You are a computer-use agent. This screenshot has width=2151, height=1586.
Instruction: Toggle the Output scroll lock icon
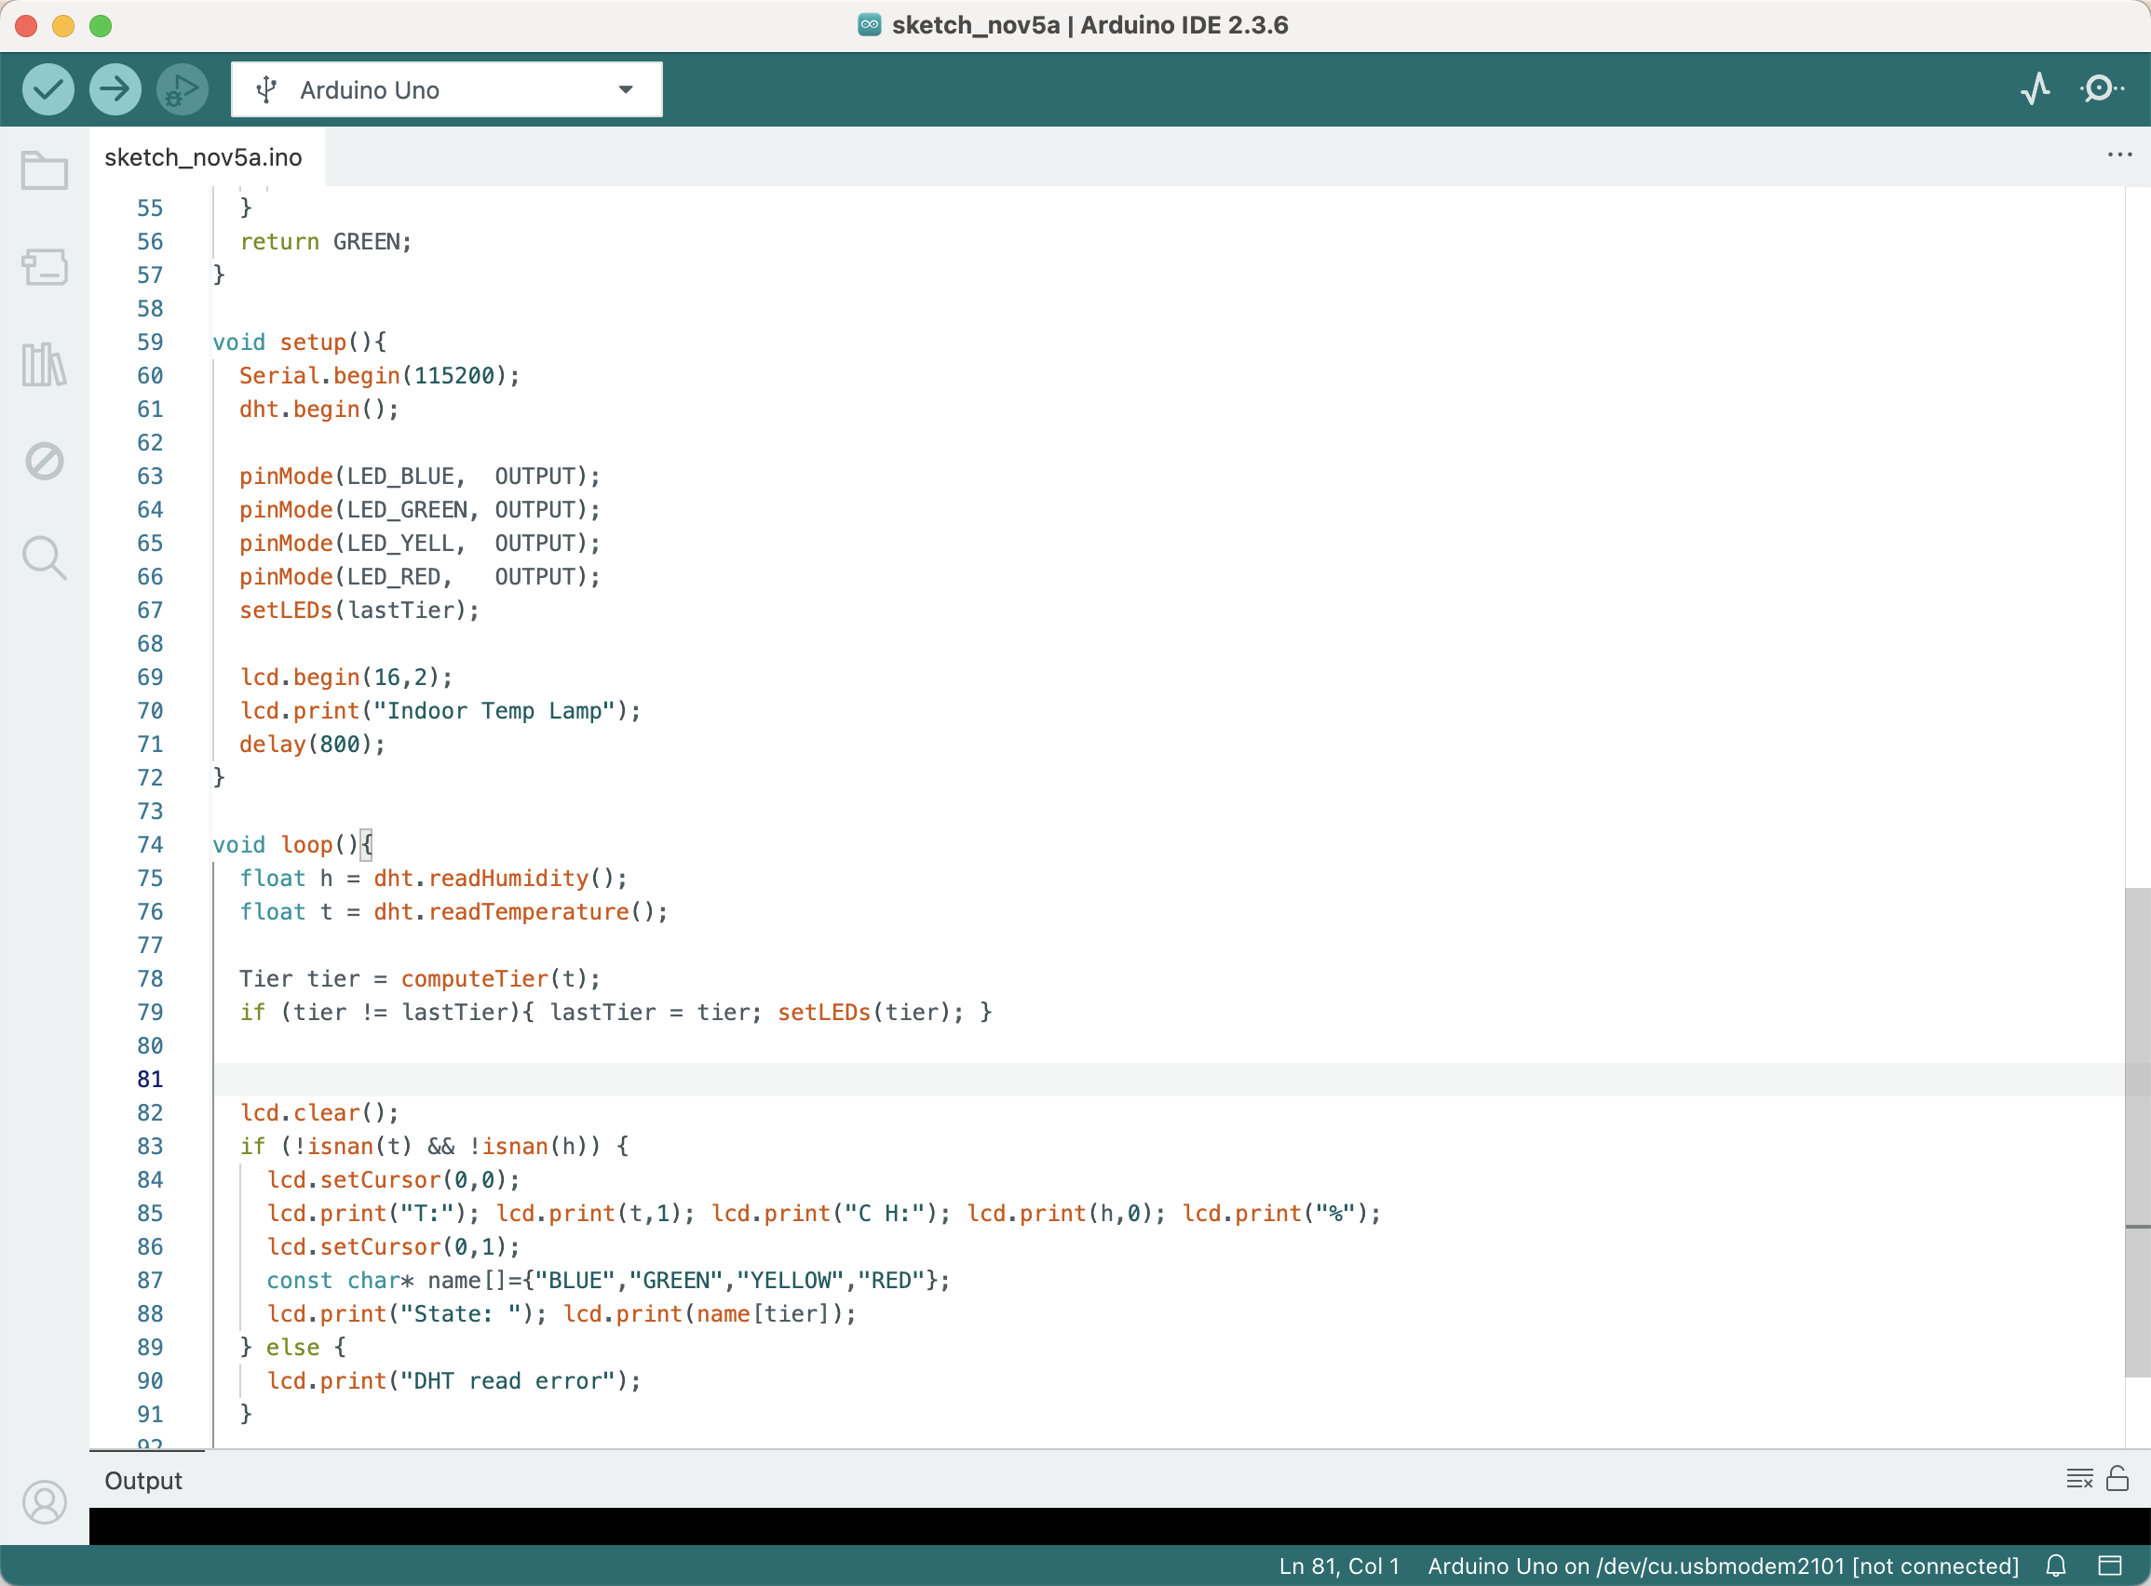(2117, 1478)
